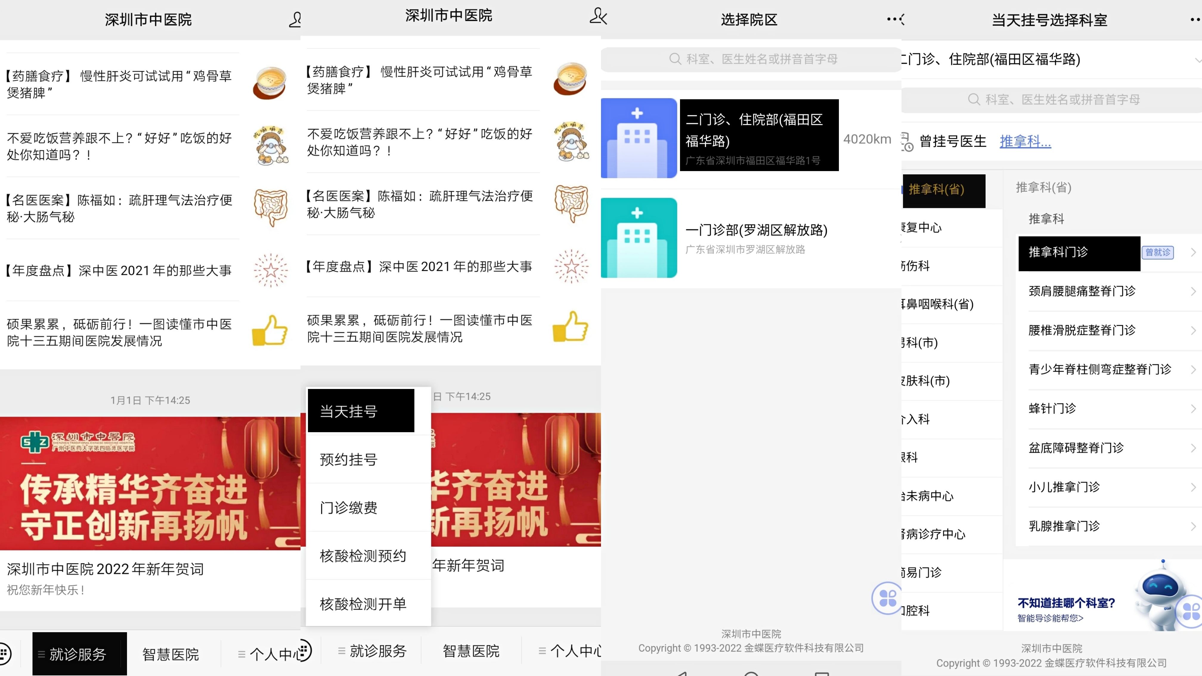
Task: Choose 核酸检测预约 in the popup menu
Action: pyautogui.click(x=363, y=556)
